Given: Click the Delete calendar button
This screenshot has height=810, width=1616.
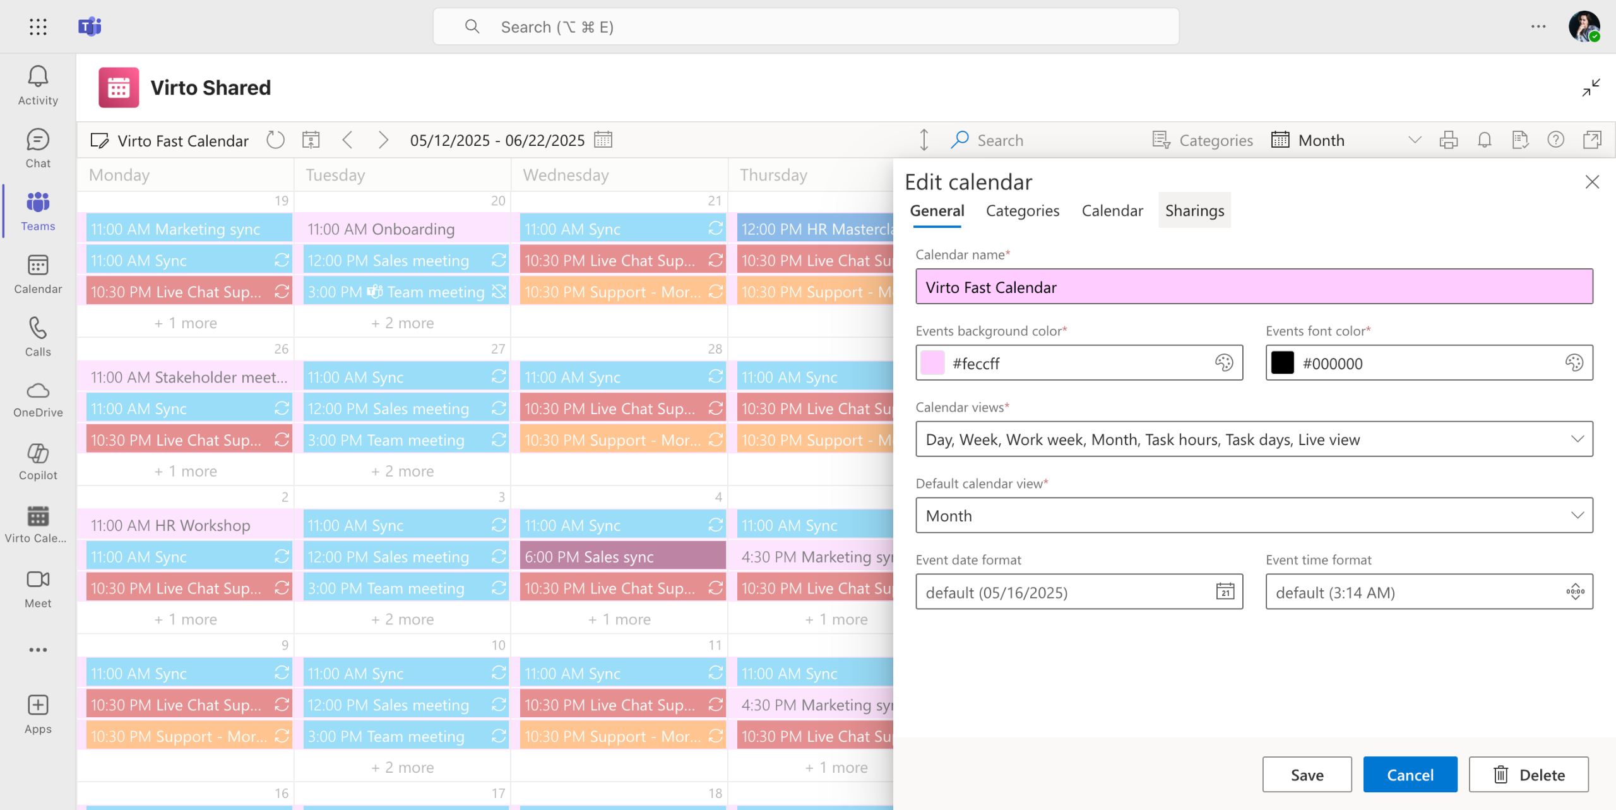Looking at the screenshot, I should [1528, 774].
